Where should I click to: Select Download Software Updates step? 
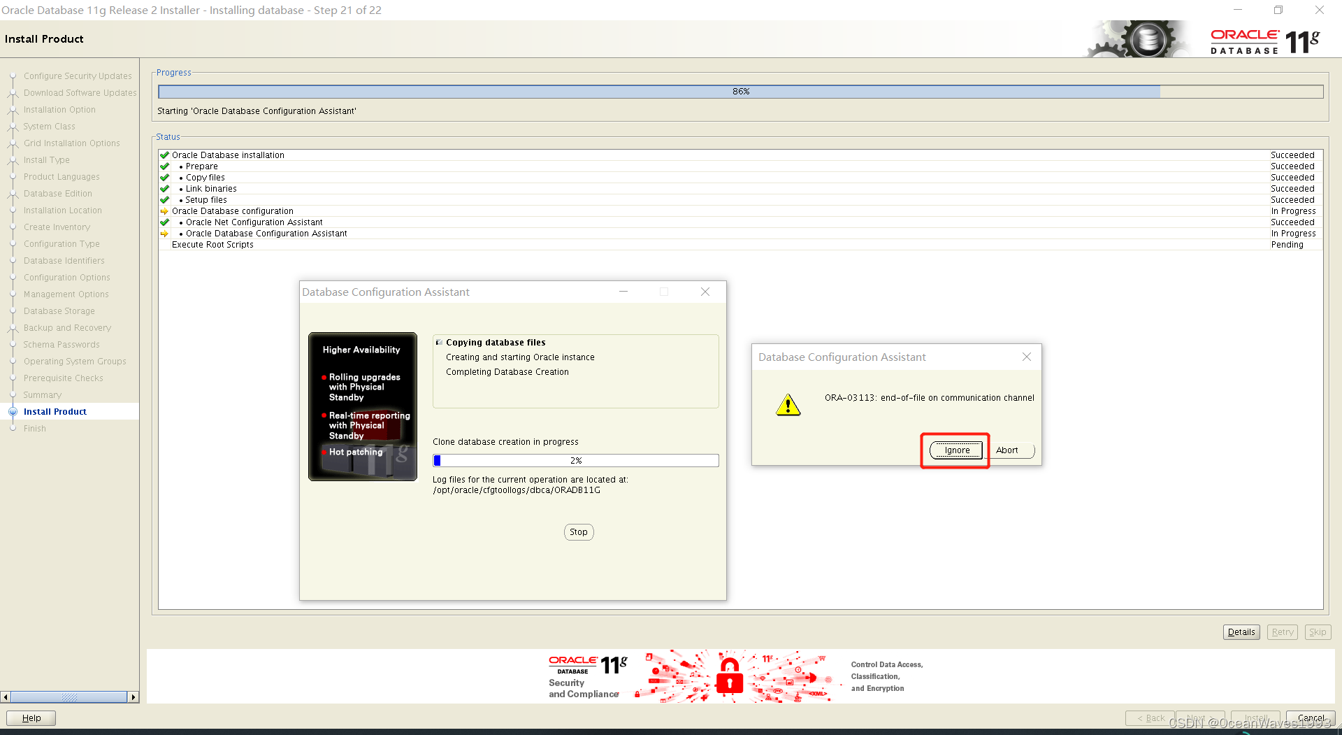click(80, 93)
